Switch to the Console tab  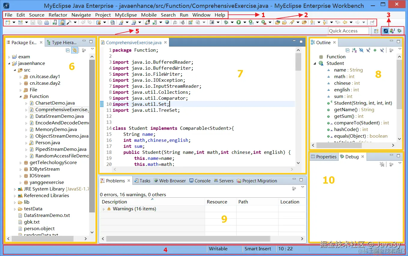[202, 181]
